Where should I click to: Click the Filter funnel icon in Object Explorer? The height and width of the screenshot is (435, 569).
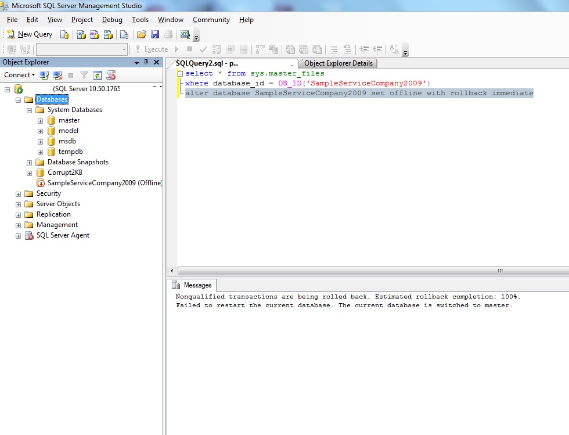[x=84, y=75]
